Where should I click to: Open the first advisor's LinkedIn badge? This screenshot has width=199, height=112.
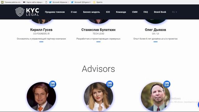coord(53,84)
